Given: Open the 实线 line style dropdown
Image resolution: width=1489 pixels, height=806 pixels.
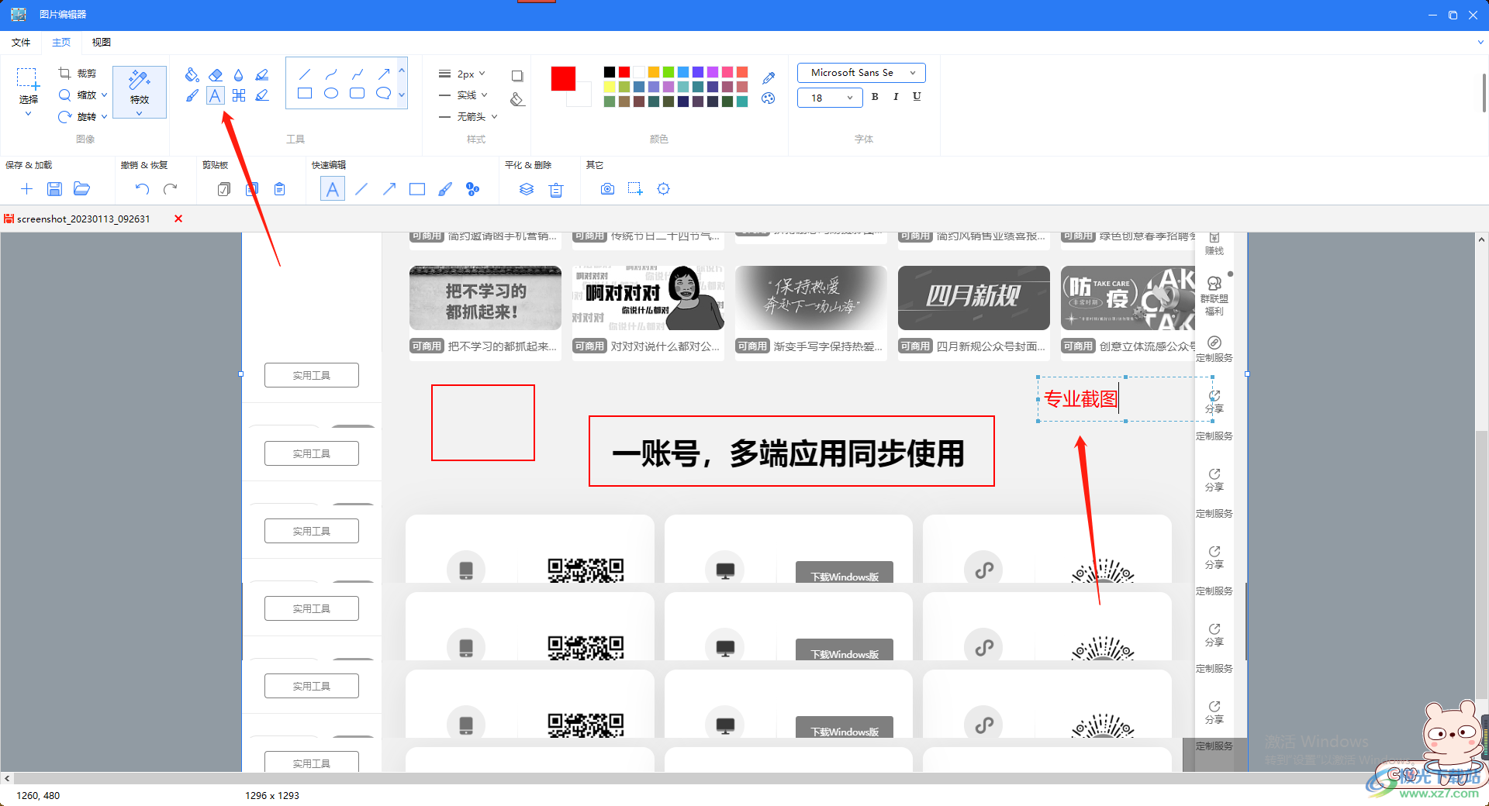Looking at the screenshot, I should coord(463,95).
